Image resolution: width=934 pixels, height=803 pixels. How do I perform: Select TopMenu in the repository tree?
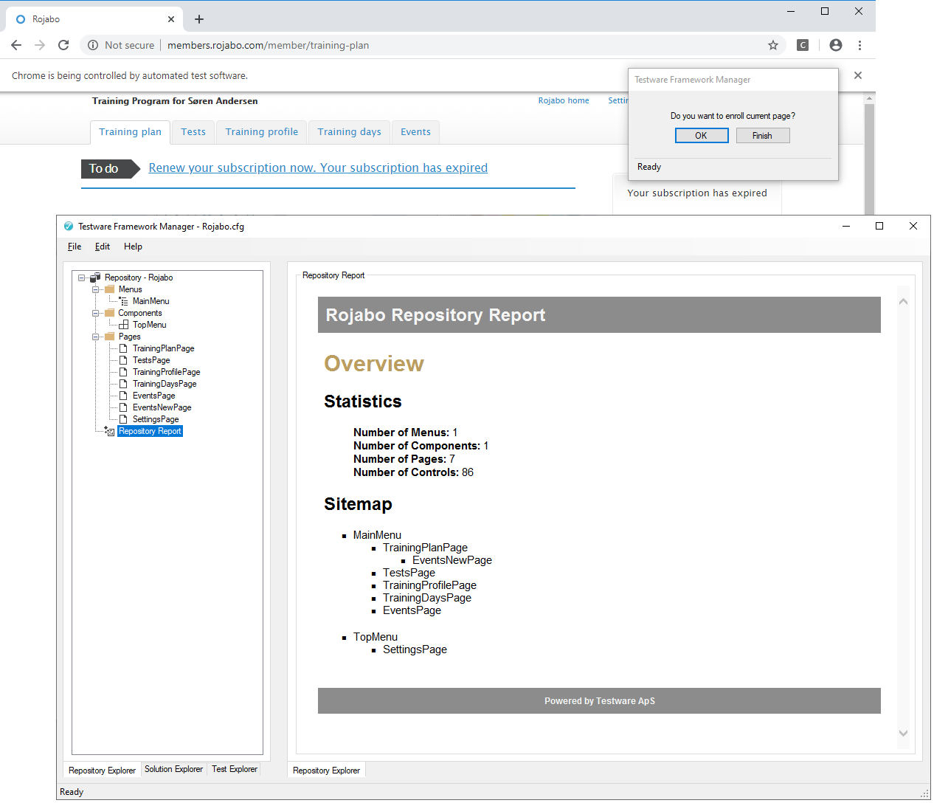click(150, 325)
